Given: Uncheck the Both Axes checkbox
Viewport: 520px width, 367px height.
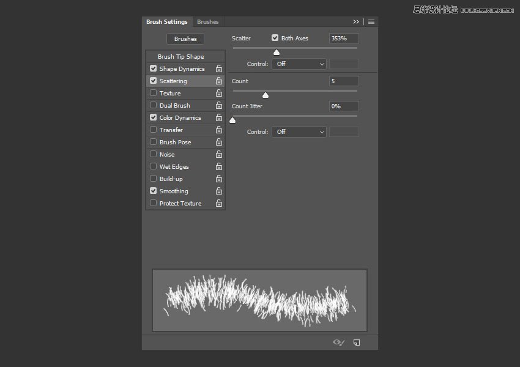Looking at the screenshot, I should 275,38.
